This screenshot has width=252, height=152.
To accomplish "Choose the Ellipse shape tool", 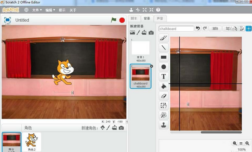I will 163,67.
